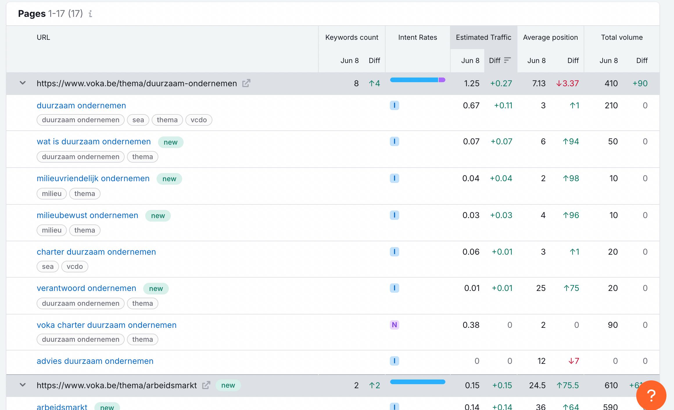Click Informational intent badge for duurzaam ondernemen
Screen dimensions: 674x410
coord(394,105)
